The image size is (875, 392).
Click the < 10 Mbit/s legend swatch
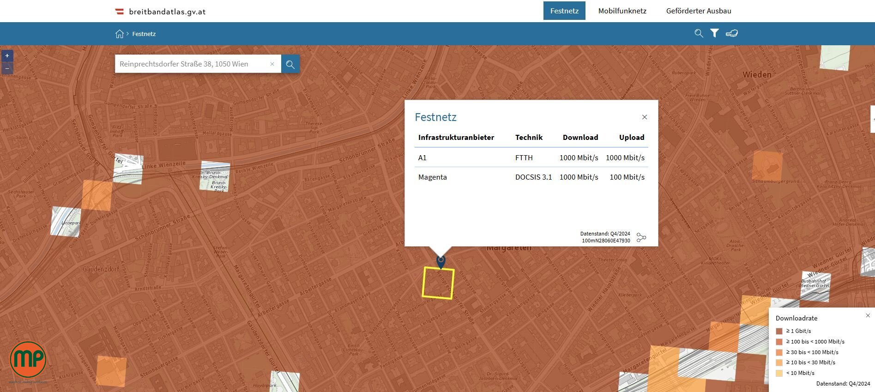coord(779,373)
